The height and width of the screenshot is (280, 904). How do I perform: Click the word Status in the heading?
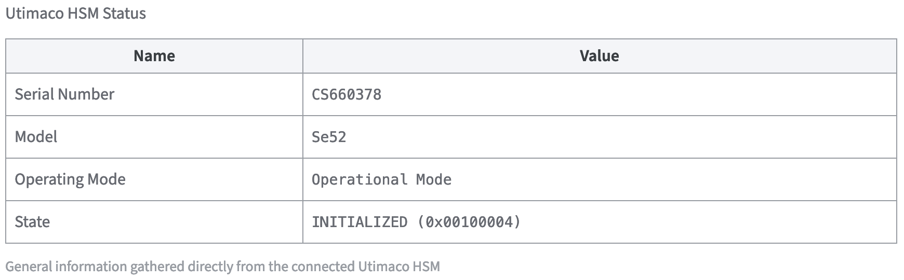click(124, 13)
